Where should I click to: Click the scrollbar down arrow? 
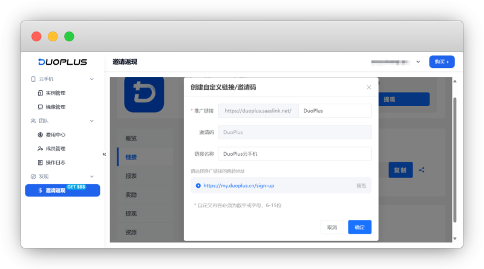455,239
